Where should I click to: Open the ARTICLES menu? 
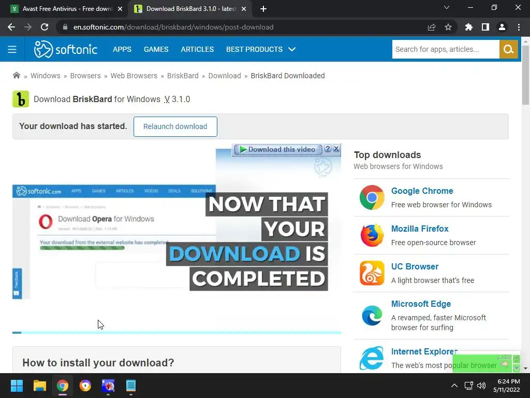(197, 49)
